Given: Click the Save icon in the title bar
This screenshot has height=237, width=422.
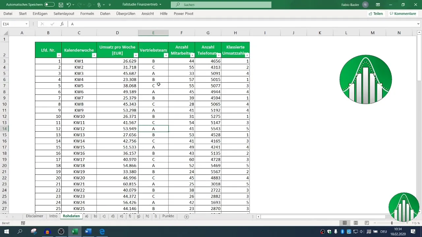Looking at the screenshot, I should 61,5.
